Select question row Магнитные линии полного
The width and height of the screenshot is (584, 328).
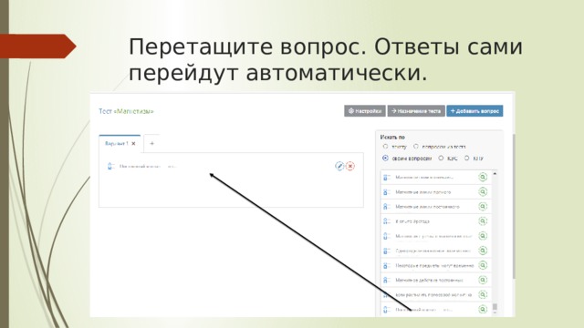point(436,192)
